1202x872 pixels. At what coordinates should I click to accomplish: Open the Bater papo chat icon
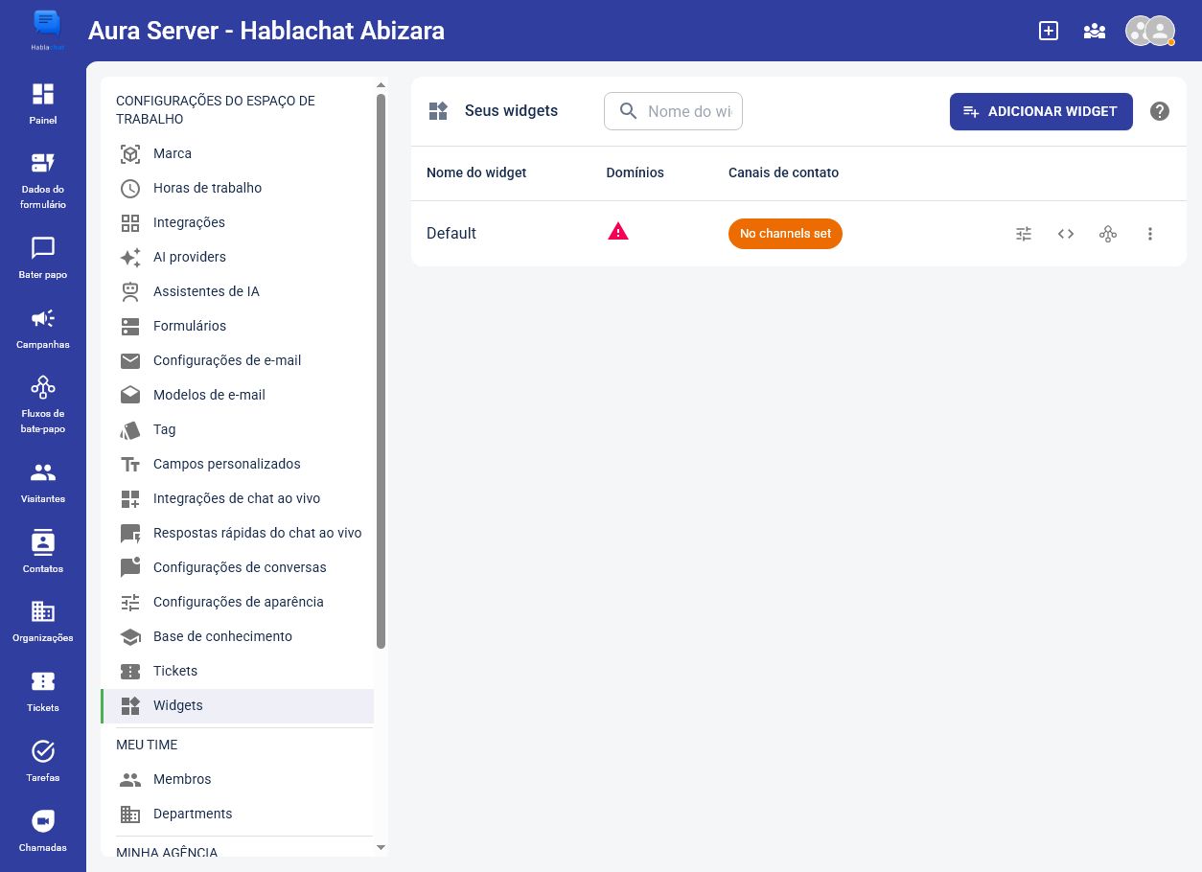[x=43, y=258]
